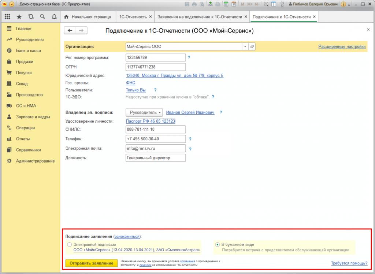Open the 'Расширенные настройки' link
The height and width of the screenshot is (274, 375).
pyautogui.click(x=342, y=47)
